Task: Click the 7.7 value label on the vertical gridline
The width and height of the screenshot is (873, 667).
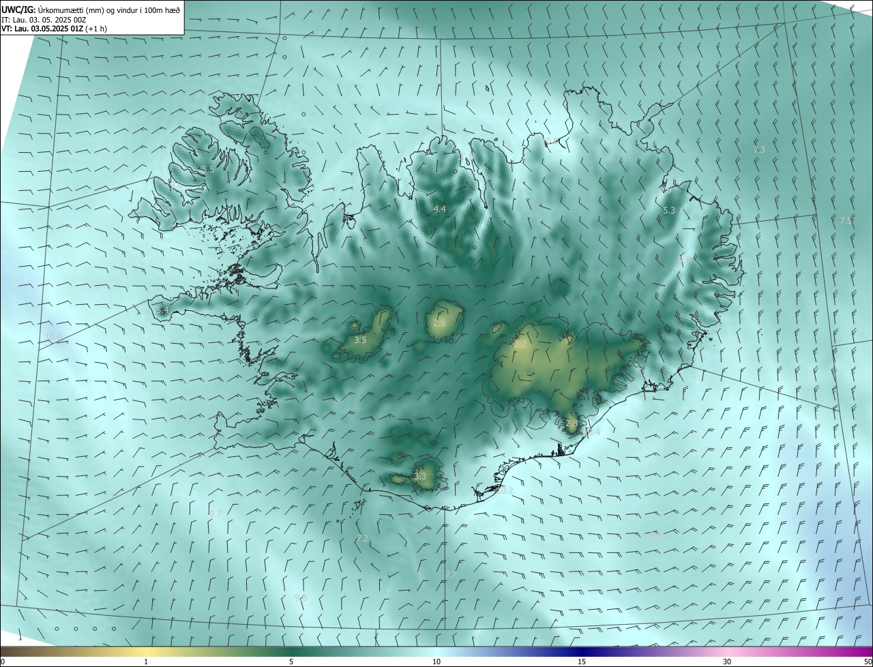Action: point(451,575)
